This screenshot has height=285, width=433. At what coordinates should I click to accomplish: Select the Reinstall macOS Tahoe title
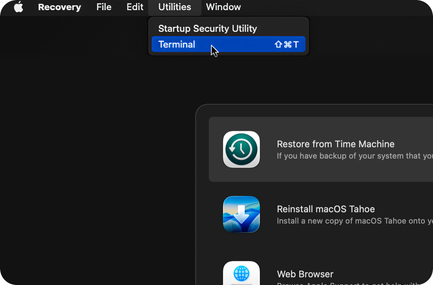coord(326,209)
